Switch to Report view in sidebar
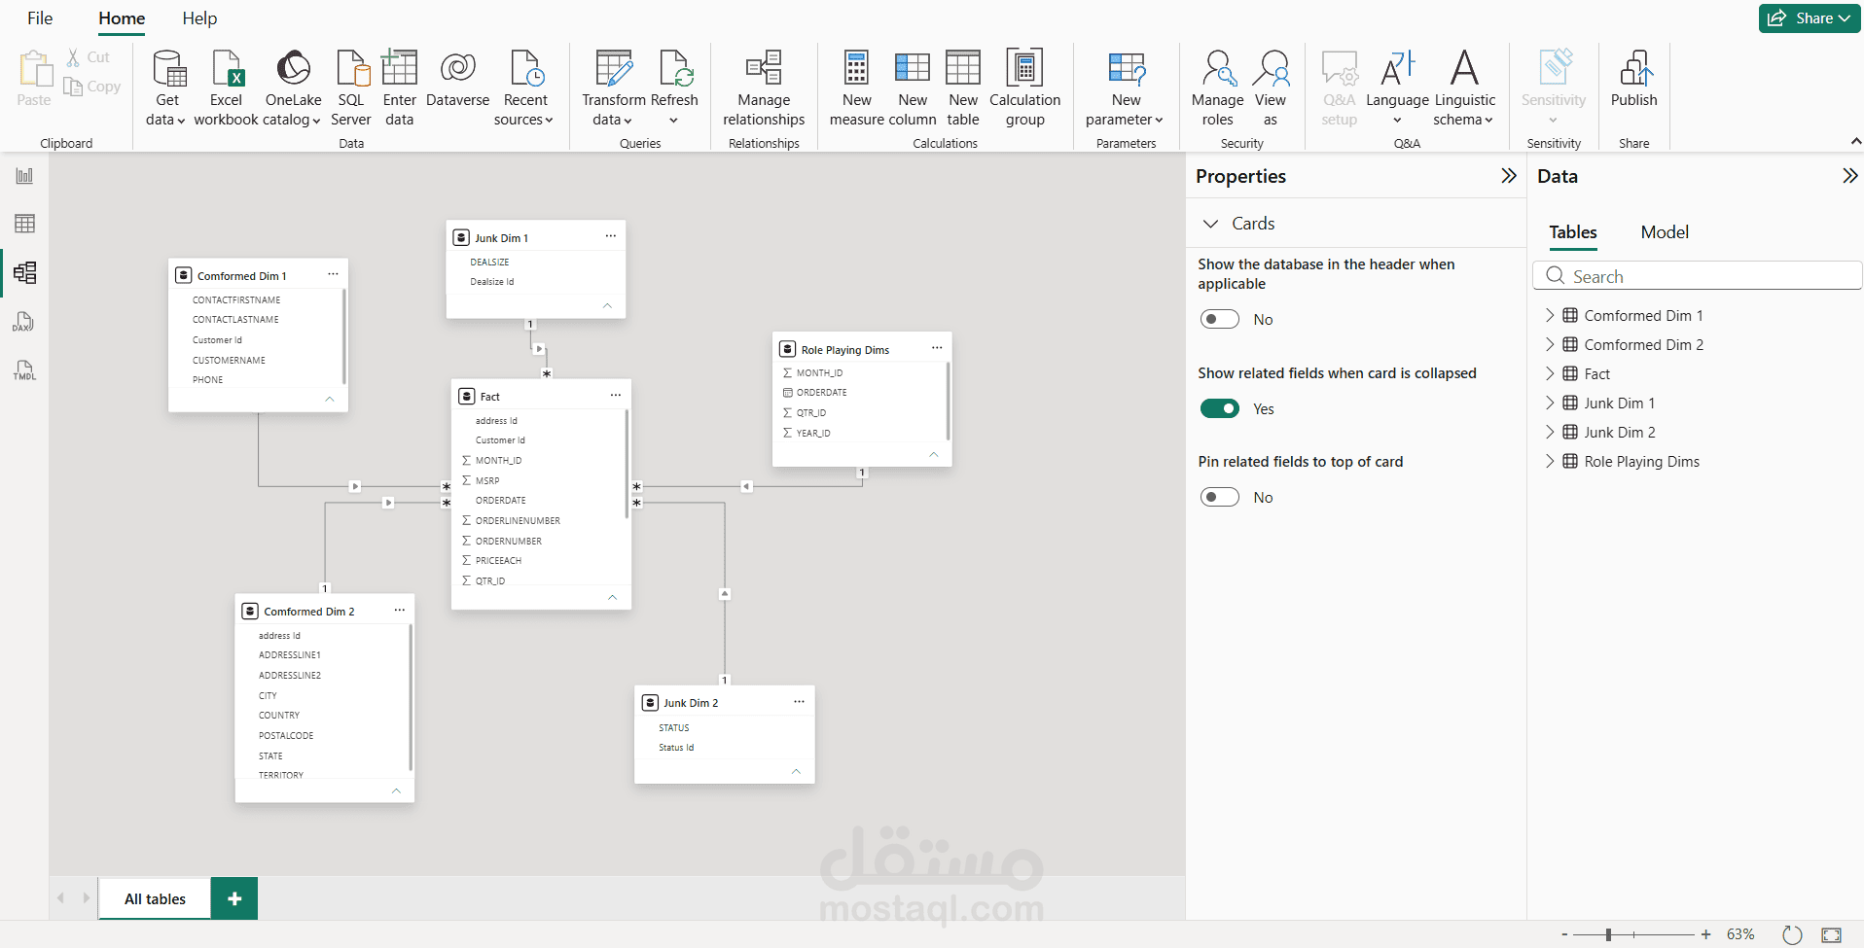This screenshot has width=1864, height=948. [24, 176]
